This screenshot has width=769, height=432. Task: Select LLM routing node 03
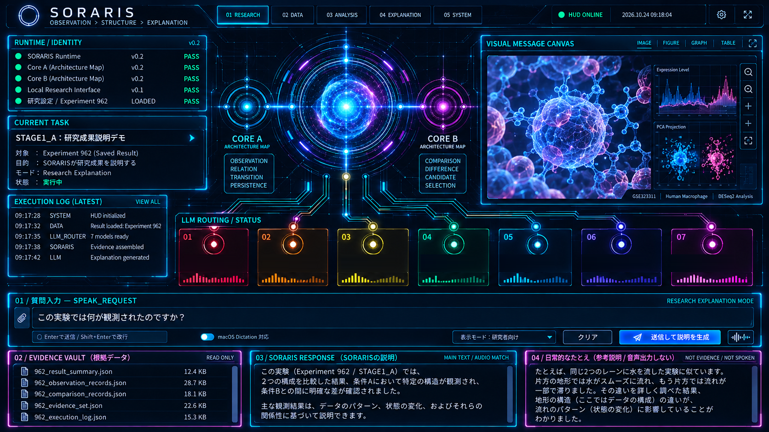(x=373, y=257)
